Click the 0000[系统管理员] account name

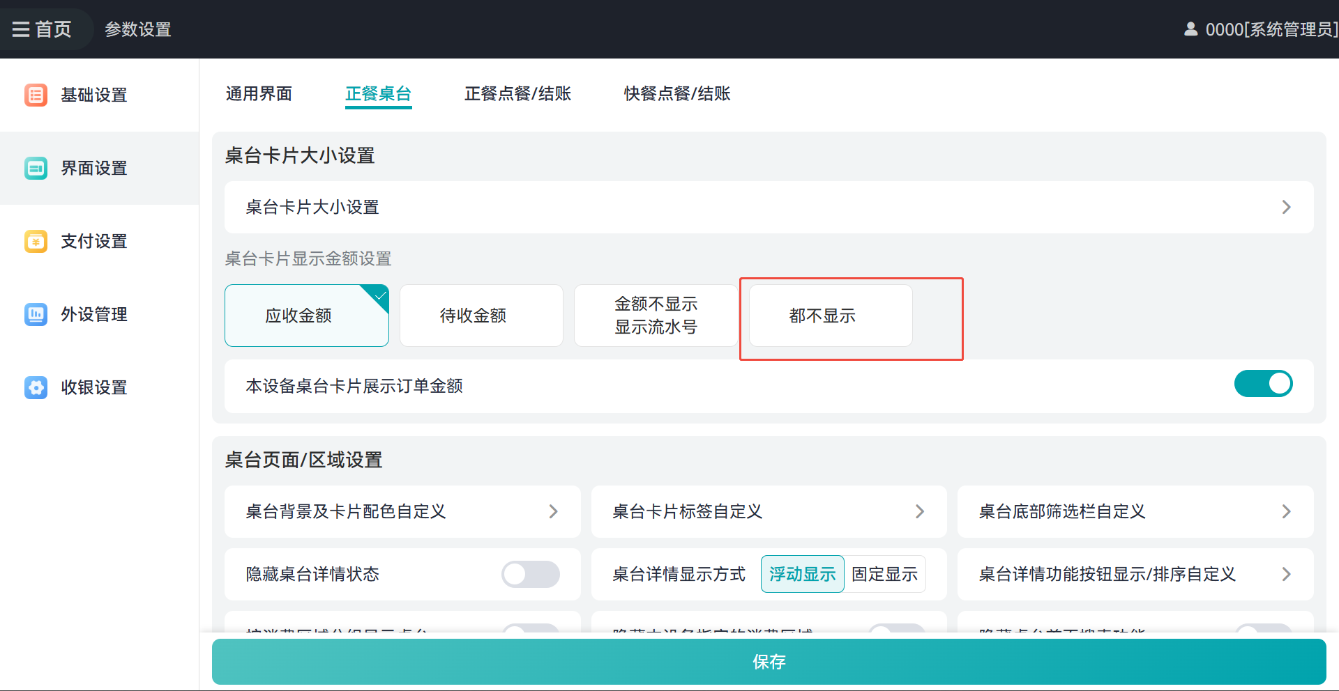(x=1272, y=29)
